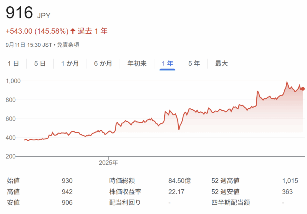Click the sharp dip in the chart line
The width and height of the screenshot is (307, 214).
click(179, 129)
